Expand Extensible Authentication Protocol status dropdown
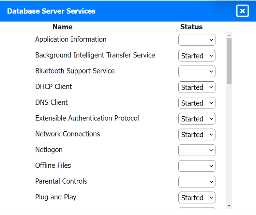Screen dimensions: 256x215 [197, 119]
